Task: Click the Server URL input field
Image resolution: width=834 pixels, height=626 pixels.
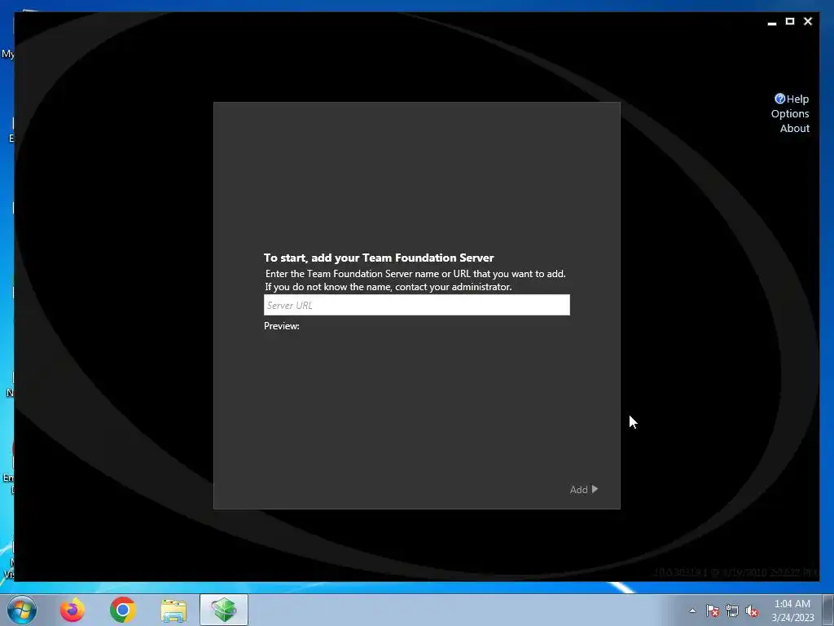Action: click(x=416, y=305)
